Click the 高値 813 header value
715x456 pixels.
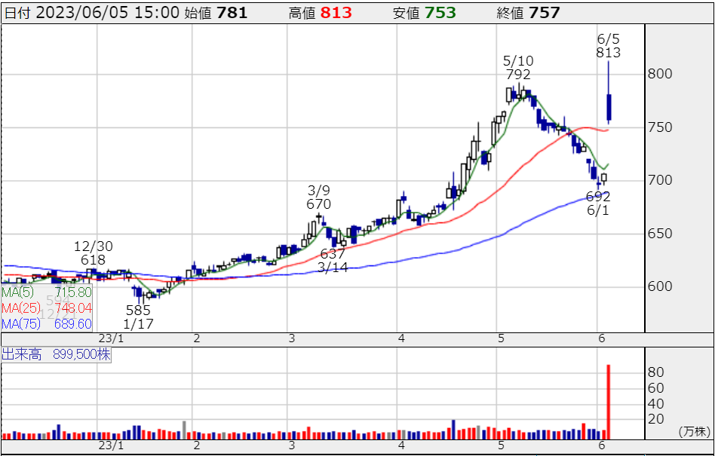335,13
